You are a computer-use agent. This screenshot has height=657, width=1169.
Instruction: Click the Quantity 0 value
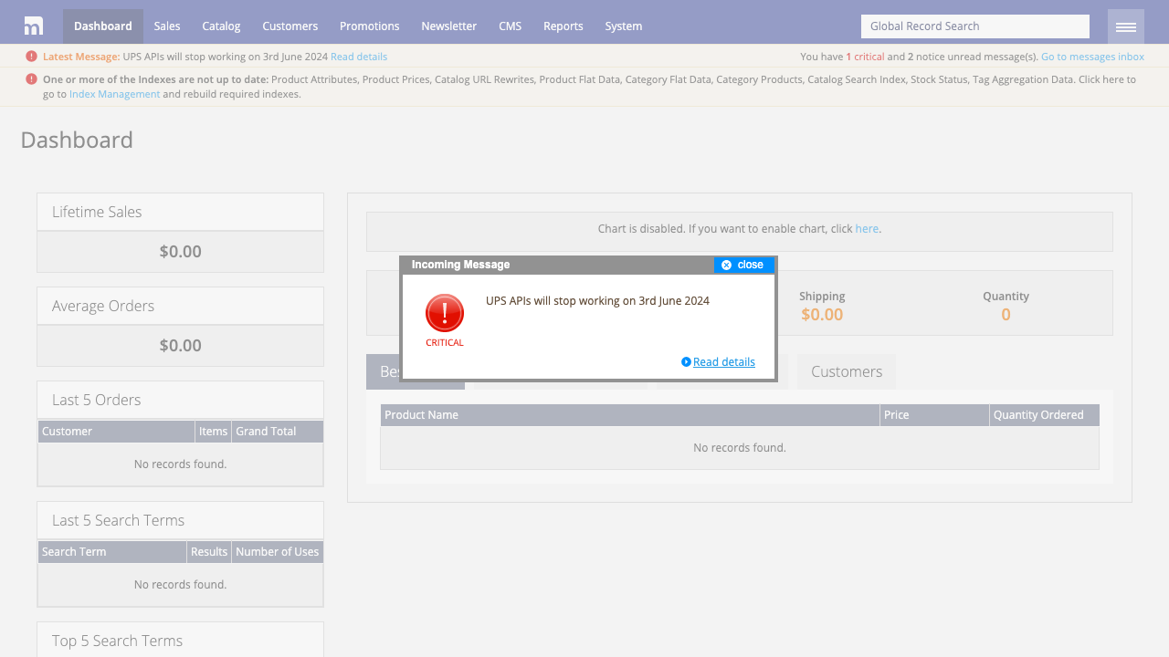coord(1006,315)
